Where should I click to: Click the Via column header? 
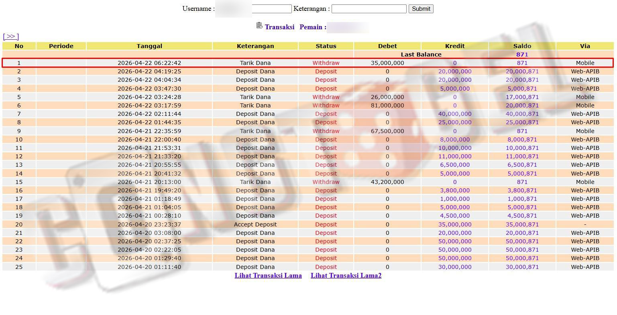[585, 46]
